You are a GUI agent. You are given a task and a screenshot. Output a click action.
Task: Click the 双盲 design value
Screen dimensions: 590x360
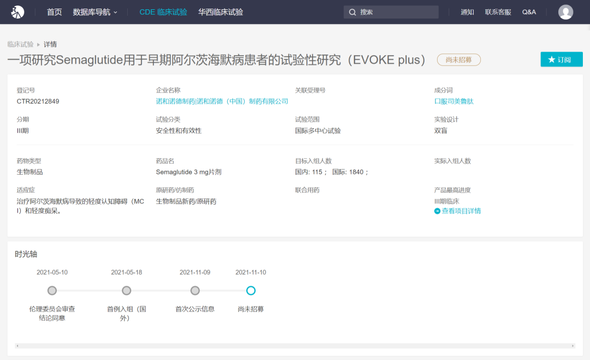[441, 131]
